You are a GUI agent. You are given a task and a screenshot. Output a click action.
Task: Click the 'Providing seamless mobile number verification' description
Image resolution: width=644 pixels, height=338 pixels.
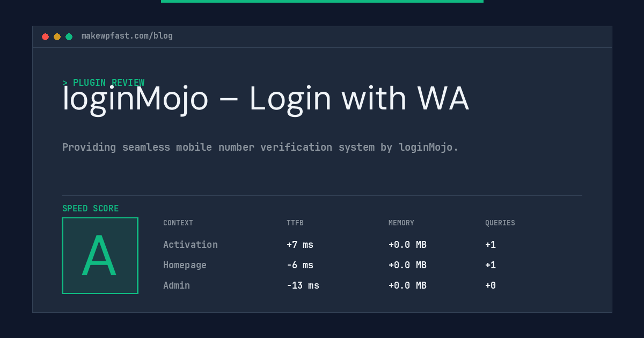point(260,147)
